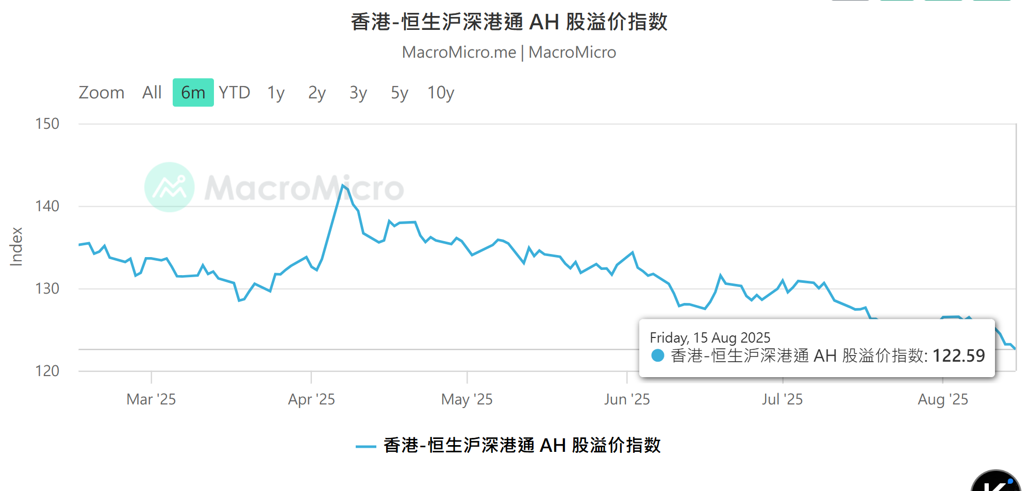The height and width of the screenshot is (491, 1029).
Task: Click the final data point at 122.59
Action: [1015, 349]
